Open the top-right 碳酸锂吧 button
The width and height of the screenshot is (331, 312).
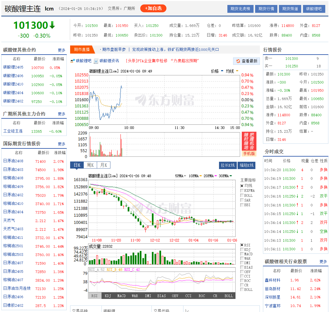[x=314, y=9]
